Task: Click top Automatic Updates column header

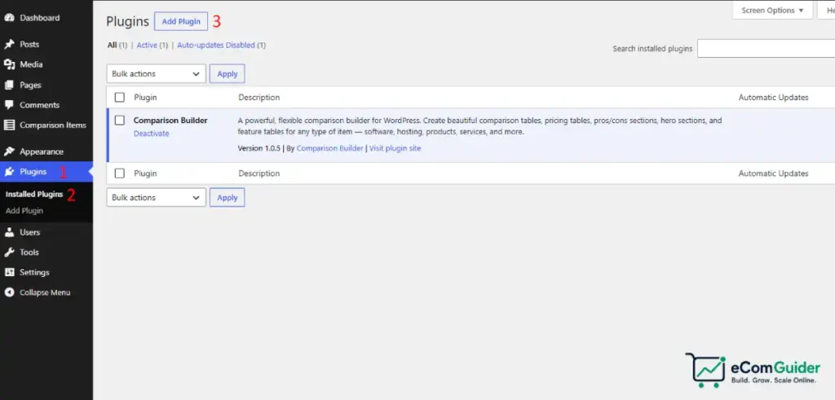Action: [x=773, y=97]
